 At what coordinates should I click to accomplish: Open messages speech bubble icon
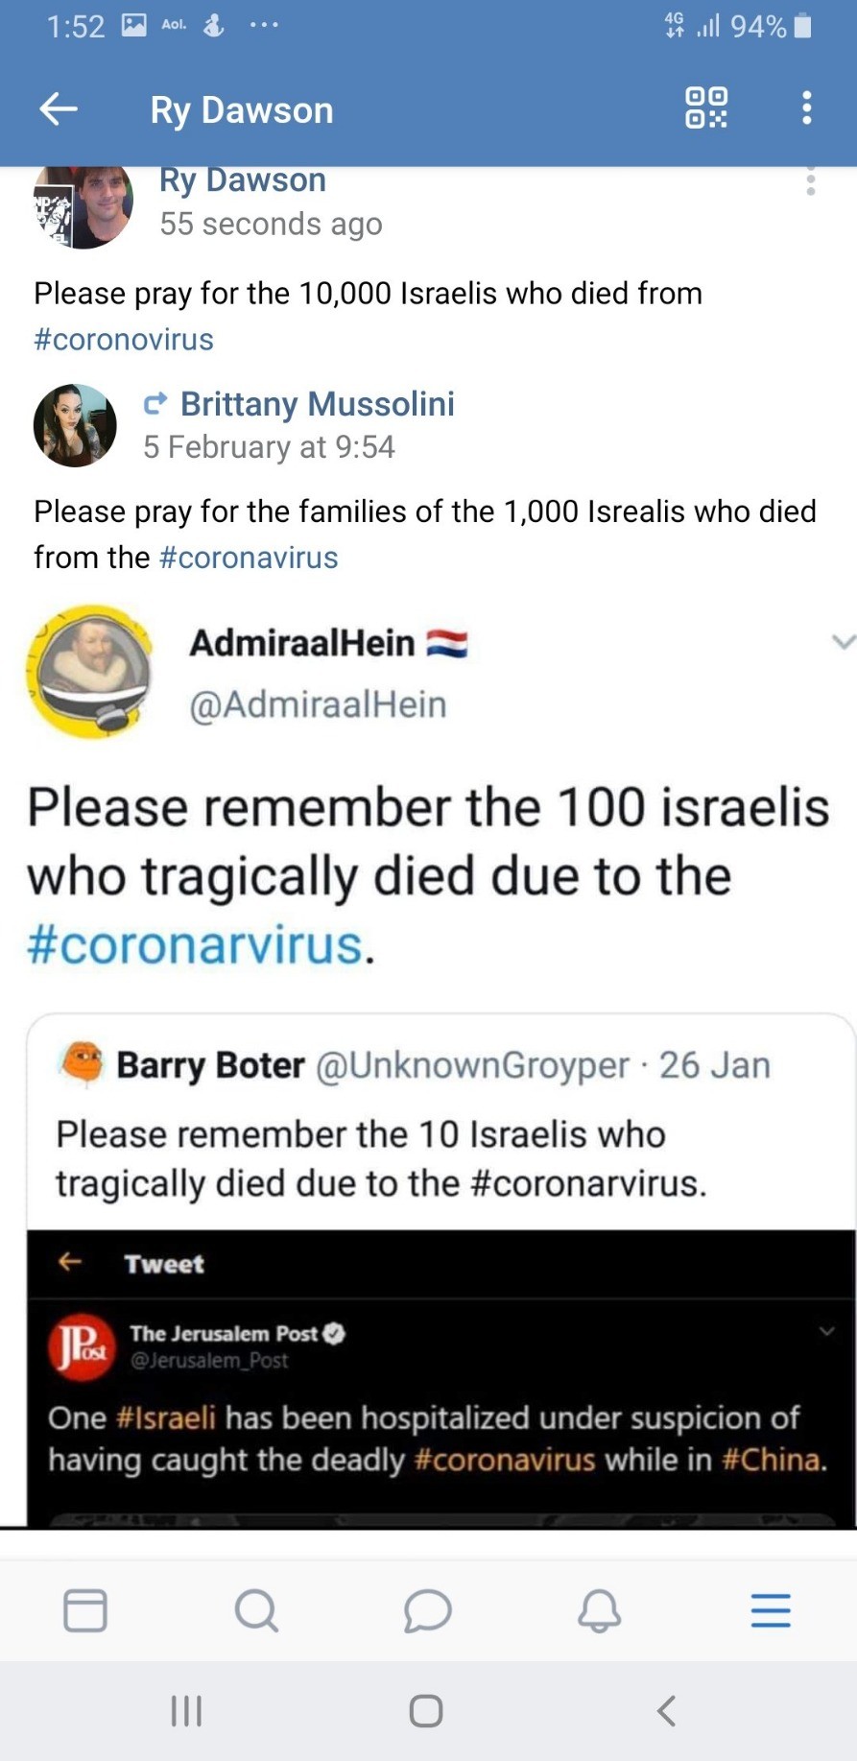(427, 1610)
